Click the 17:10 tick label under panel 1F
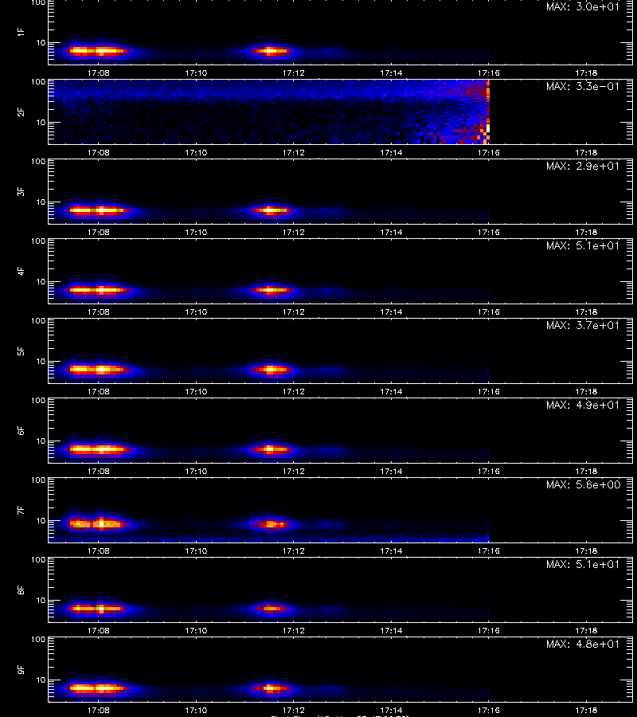The height and width of the screenshot is (717, 637). pyautogui.click(x=196, y=72)
